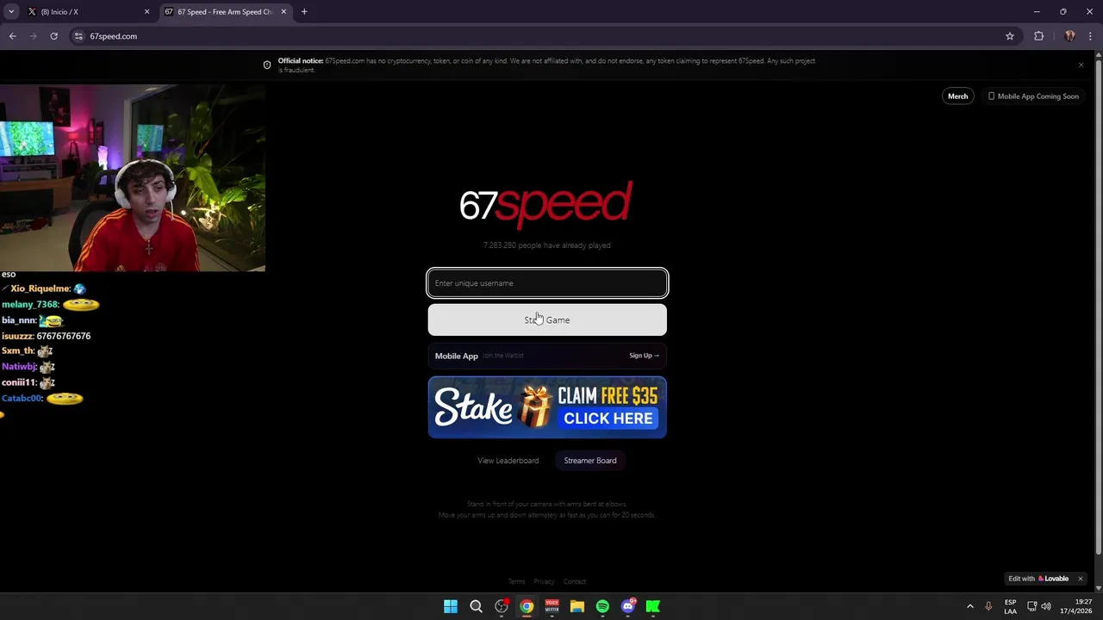Open the OBS-like taskbar icon with red badge
Viewport: 1103px width, 620px height.
coord(502,606)
